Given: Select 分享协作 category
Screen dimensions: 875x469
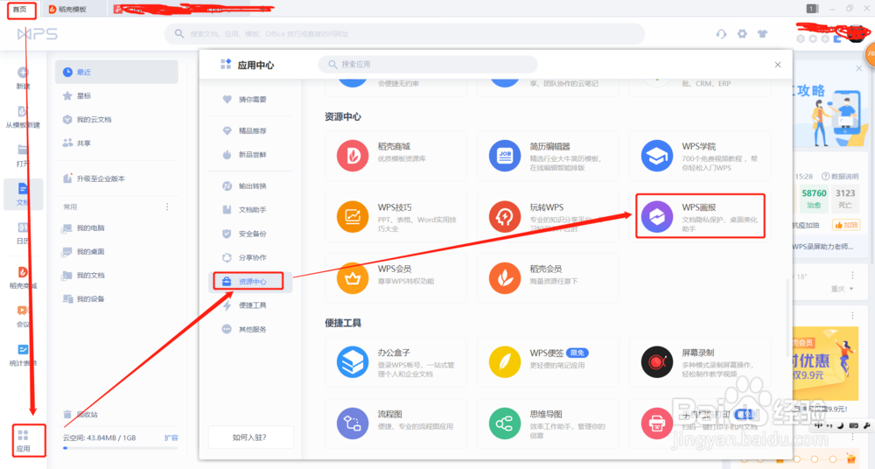Looking at the screenshot, I should [x=250, y=257].
